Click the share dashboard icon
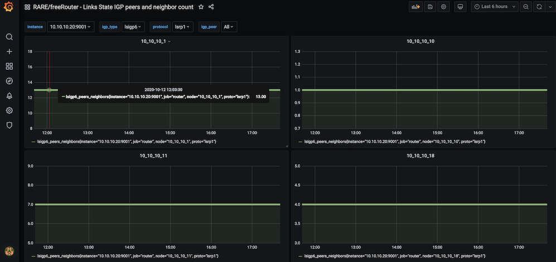Viewport: 556px width, 262px height. [211, 7]
